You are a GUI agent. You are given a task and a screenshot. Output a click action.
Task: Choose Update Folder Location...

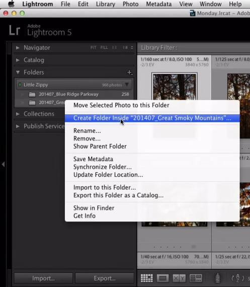tap(152, 175)
